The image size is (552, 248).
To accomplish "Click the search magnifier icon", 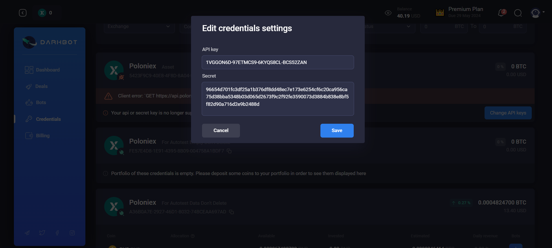I will click(x=518, y=13).
